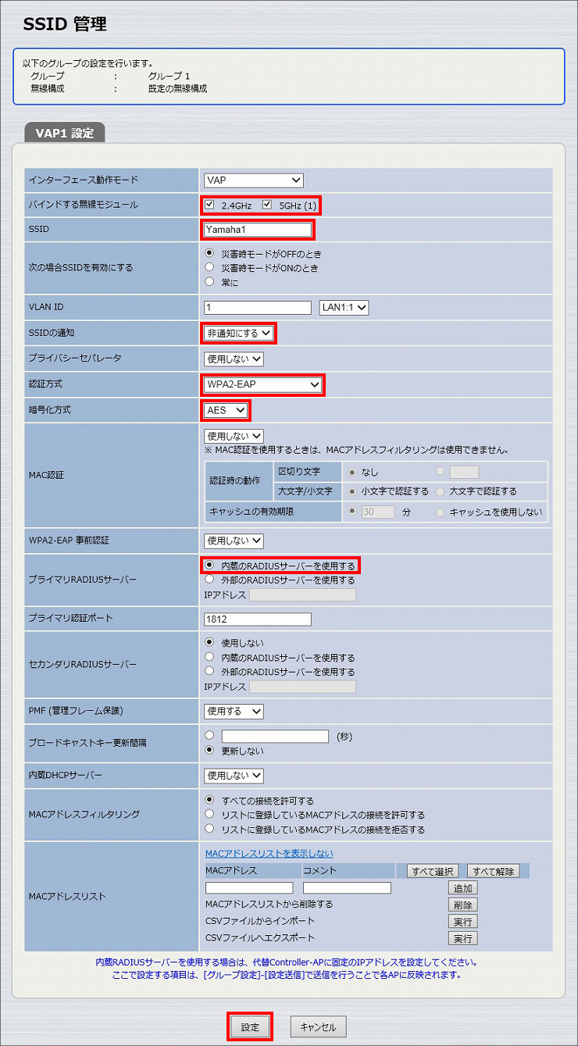Click the すべて解除 button
Screen dimensions: 578x1046
493,871
